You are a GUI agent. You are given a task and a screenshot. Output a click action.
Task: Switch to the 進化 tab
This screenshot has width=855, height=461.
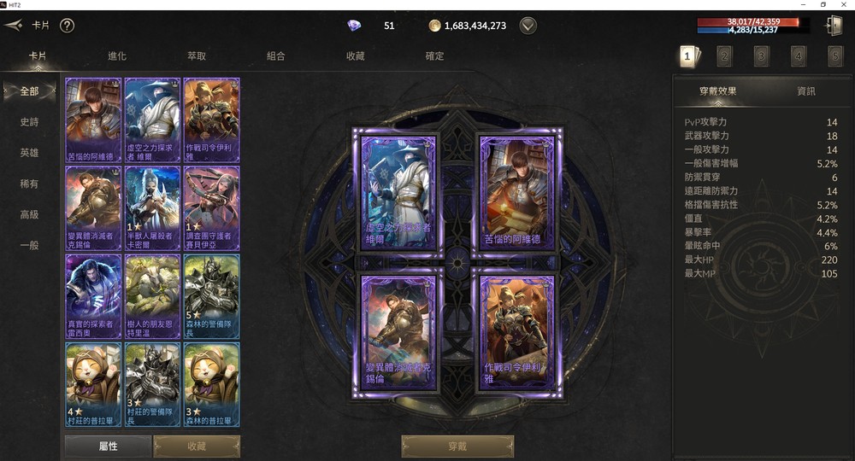point(117,56)
